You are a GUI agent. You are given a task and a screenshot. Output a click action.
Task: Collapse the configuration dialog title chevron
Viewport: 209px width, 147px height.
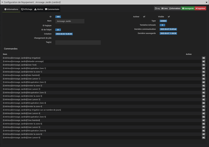coord(2,2)
